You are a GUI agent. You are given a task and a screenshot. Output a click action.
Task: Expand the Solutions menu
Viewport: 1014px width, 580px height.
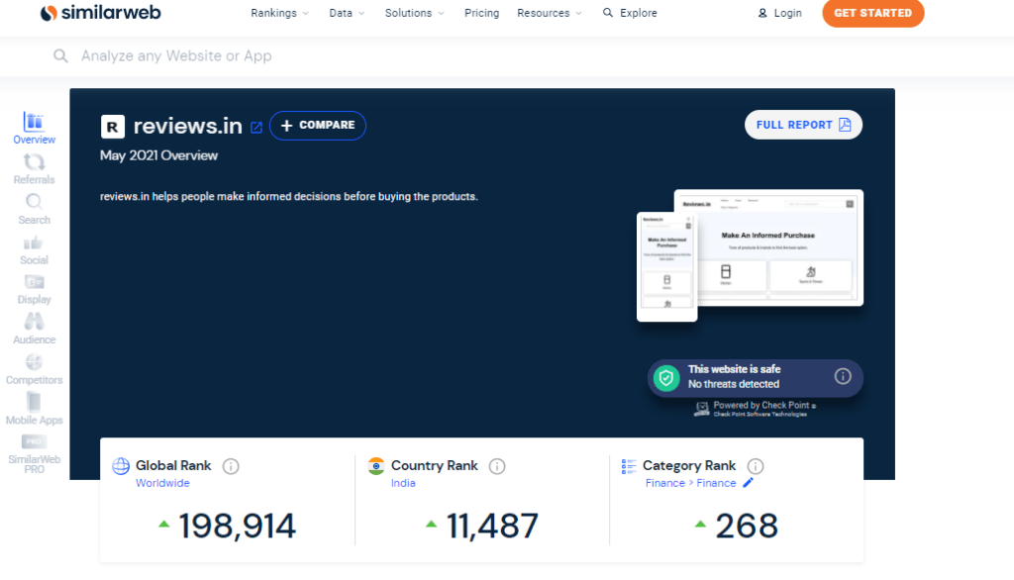point(415,13)
